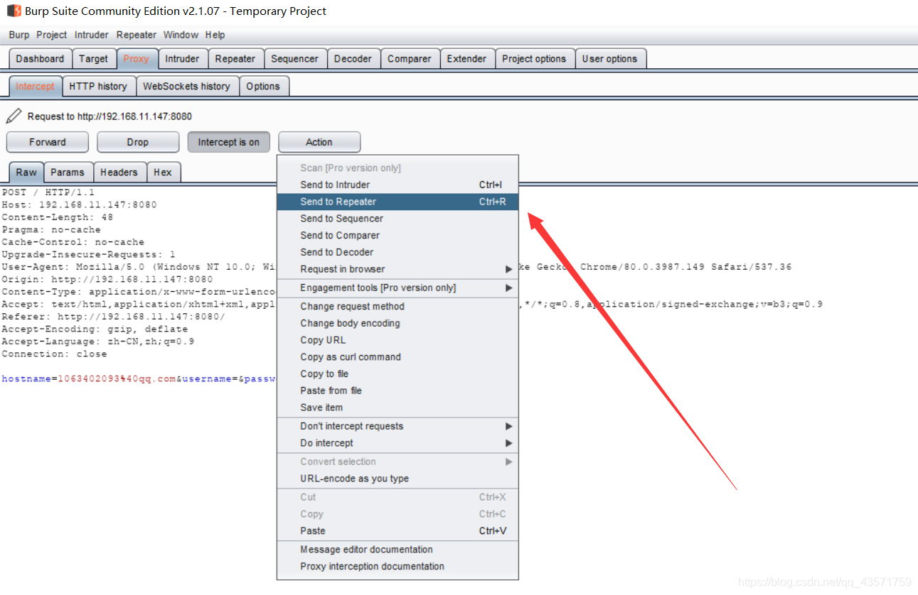Viewport: 918px width, 595px height.
Task: Switch to the Target tab
Action: 94,59
